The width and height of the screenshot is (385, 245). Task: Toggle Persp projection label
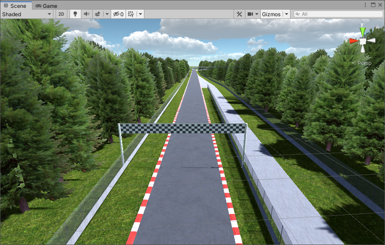click(362, 63)
